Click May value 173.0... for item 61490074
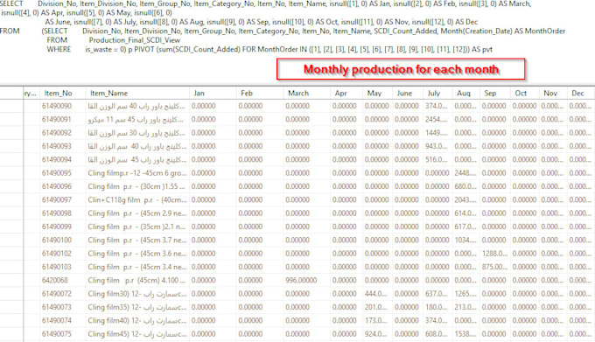Viewport: 595px width, 342px height. [376, 321]
